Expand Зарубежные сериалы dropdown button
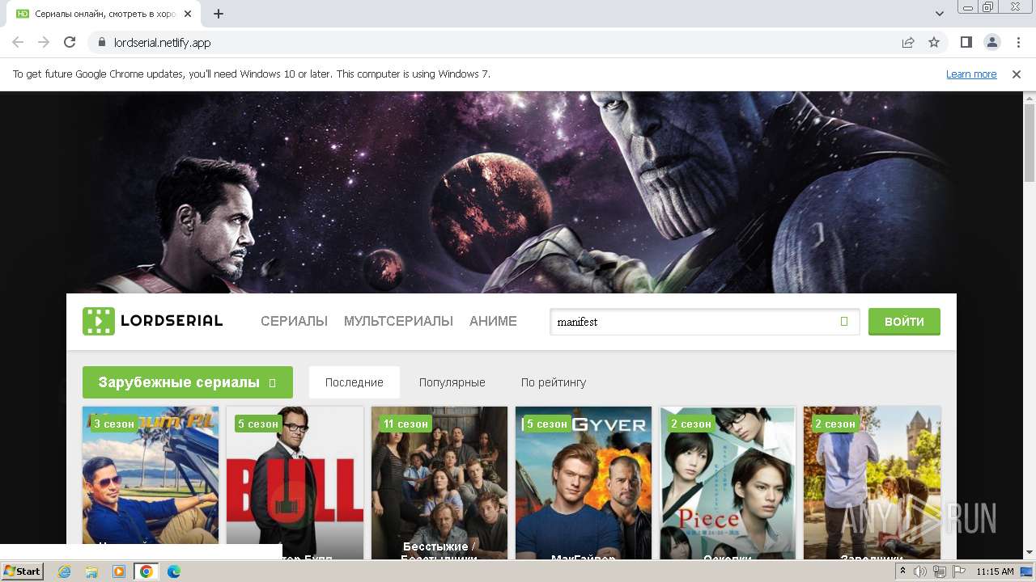This screenshot has height=582, width=1036. tap(188, 382)
